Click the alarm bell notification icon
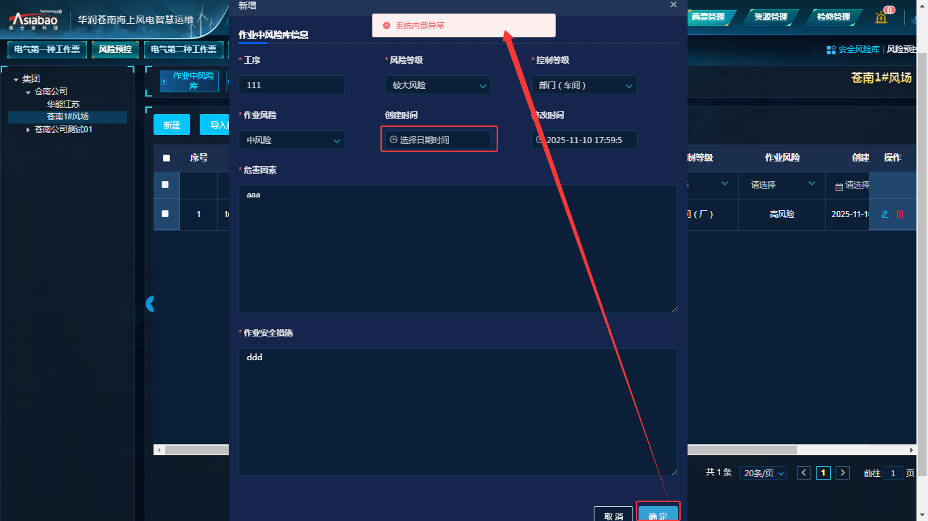The width and height of the screenshot is (928, 521). click(x=881, y=18)
